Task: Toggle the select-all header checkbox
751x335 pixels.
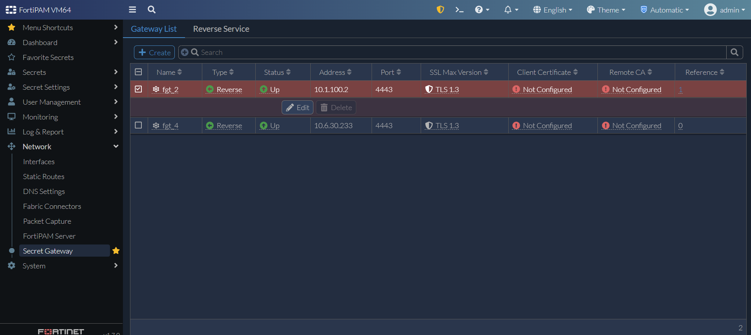Action: click(x=138, y=72)
